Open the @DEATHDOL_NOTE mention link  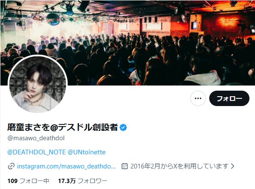37,152
